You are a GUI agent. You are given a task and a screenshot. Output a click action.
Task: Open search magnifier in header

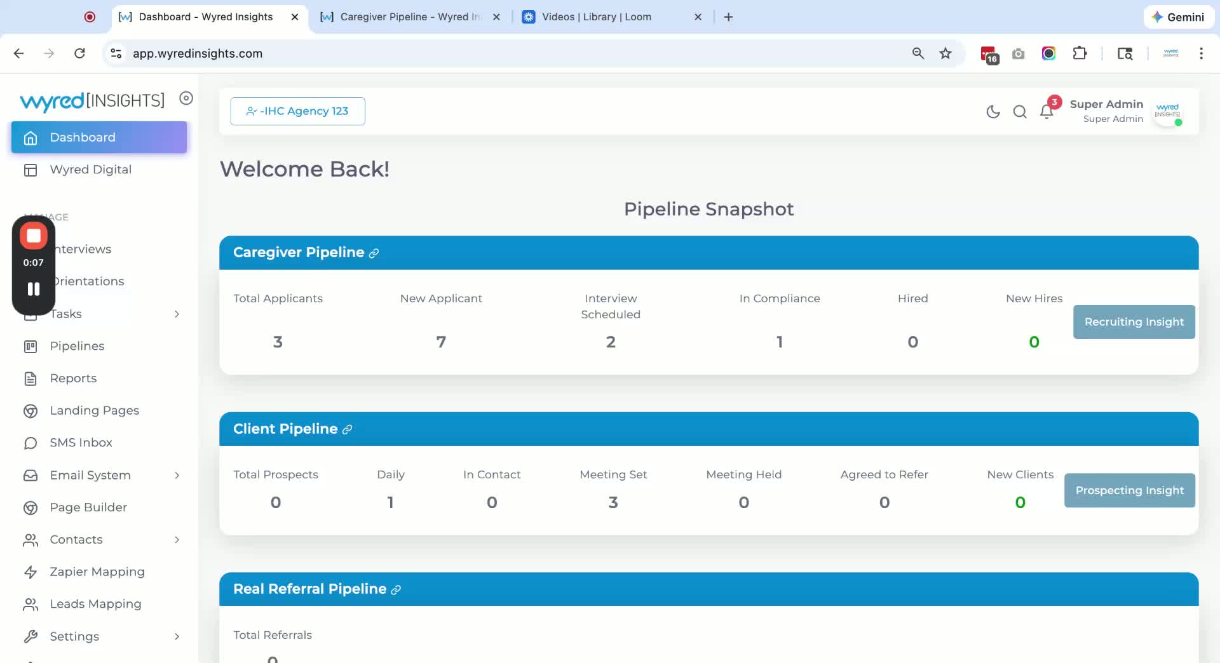pos(1020,112)
